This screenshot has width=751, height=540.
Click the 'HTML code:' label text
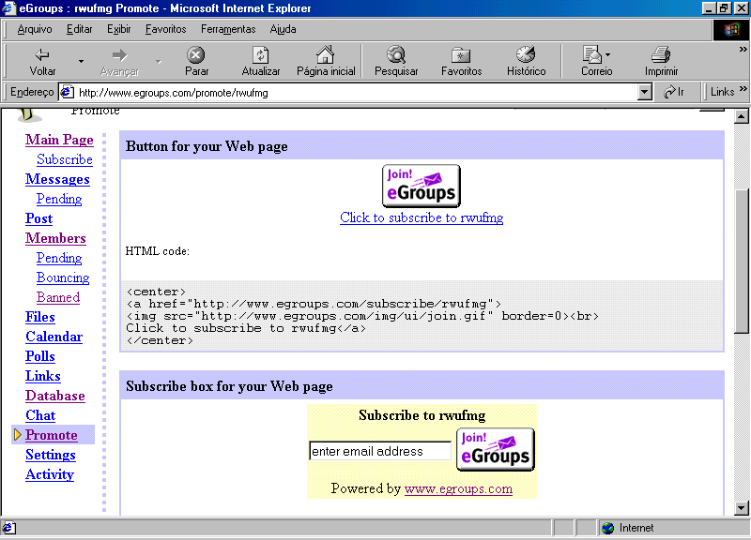point(157,251)
